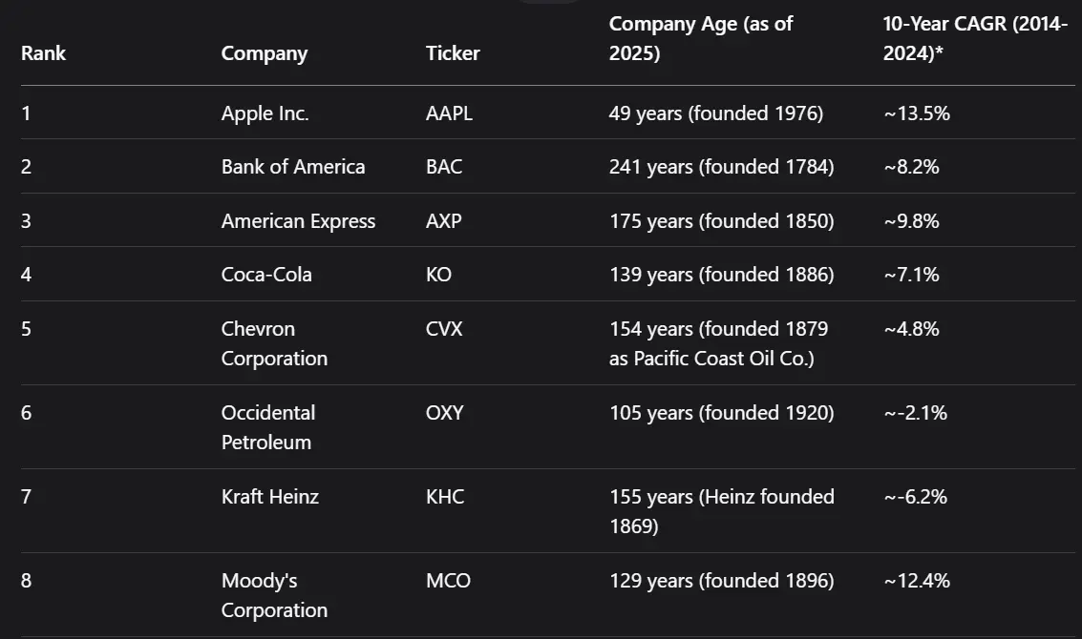Image resolution: width=1082 pixels, height=639 pixels.
Task: Click the Company Age column header
Action: pos(700,38)
